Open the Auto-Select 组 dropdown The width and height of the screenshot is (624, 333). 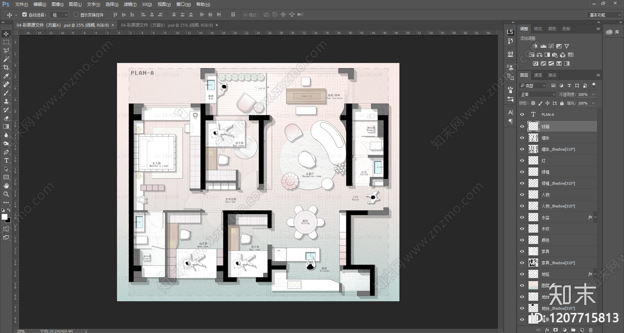pos(60,15)
